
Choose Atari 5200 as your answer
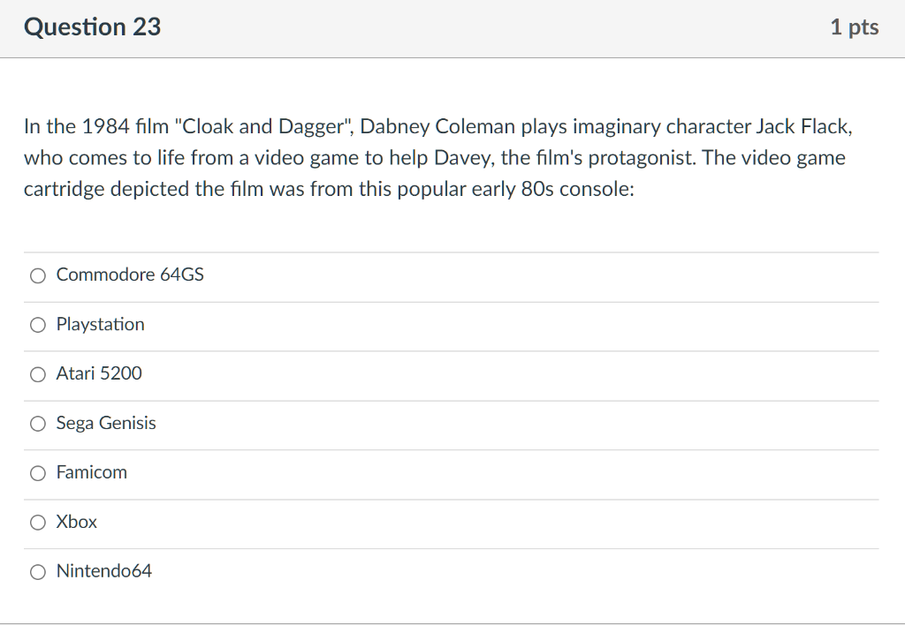(98, 373)
